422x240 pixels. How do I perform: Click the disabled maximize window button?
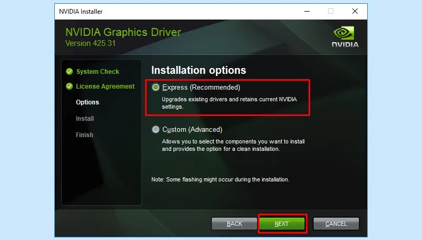(331, 11)
